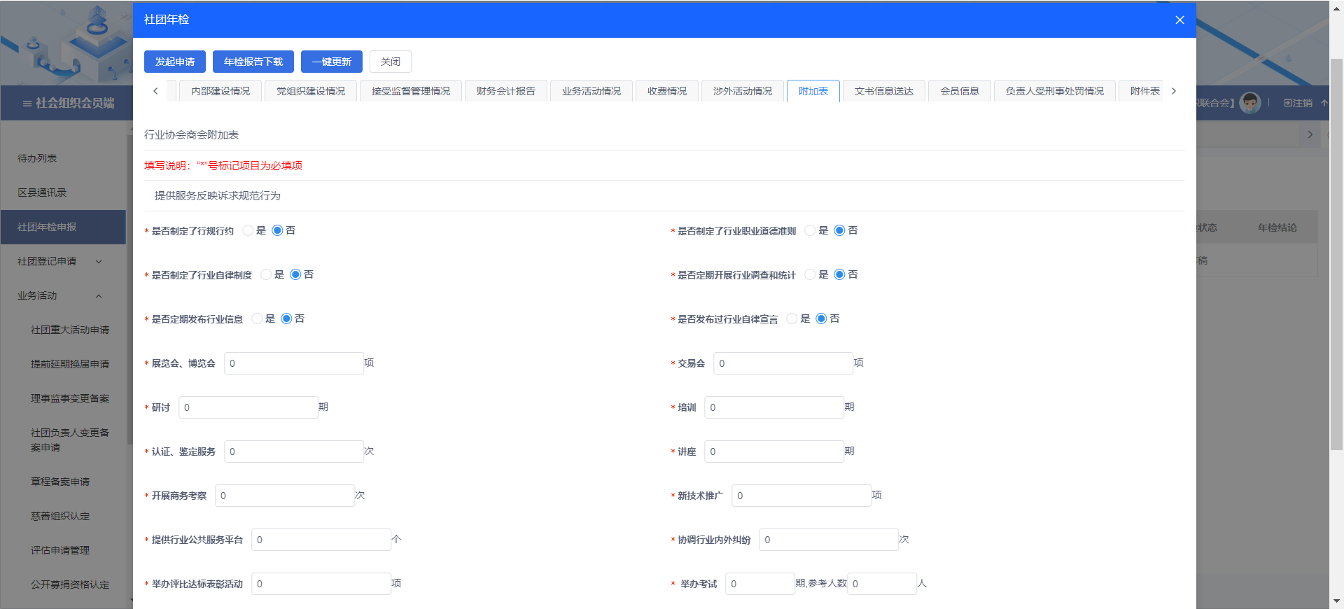Choose 否 for 是否发布过行业自律宣言
The height and width of the screenshot is (609, 1344).
click(821, 318)
